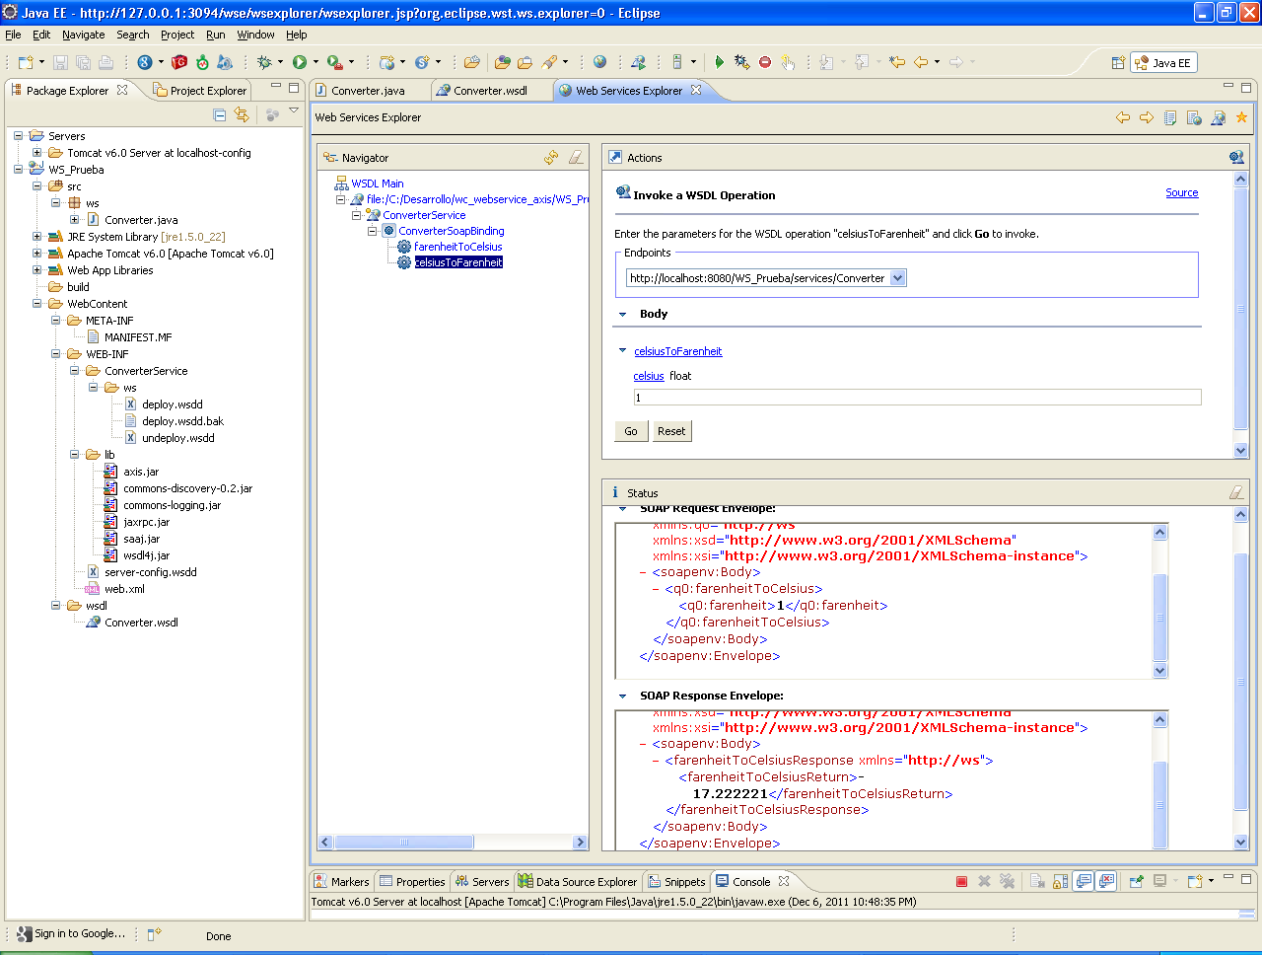The image size is (1262, 955).
Task: Click the Go button
Action: [x=631, y=431]
